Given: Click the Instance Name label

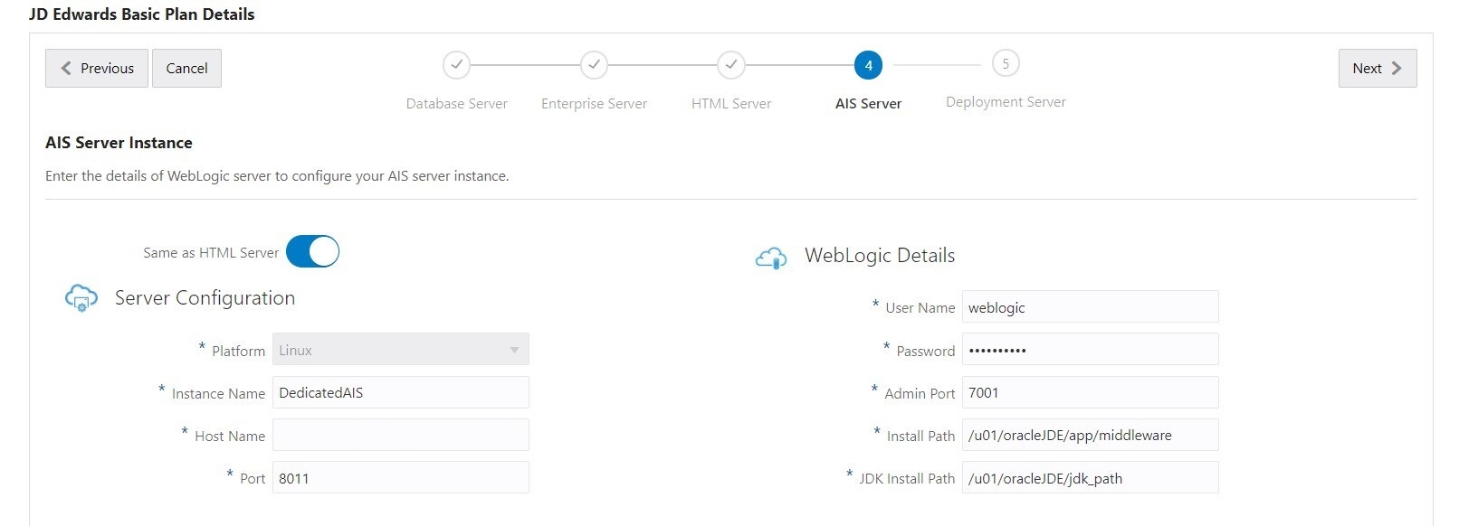Looking at the screenshot, I should tap(218, 394).
